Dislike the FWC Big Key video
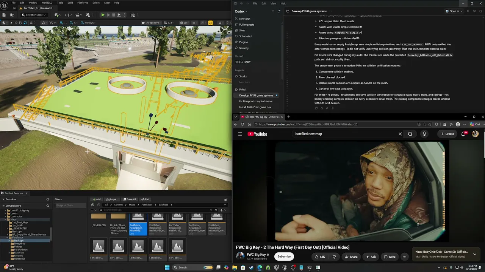Screen dimensions: 485x272 pyautogui.click(x=334, y=257)
